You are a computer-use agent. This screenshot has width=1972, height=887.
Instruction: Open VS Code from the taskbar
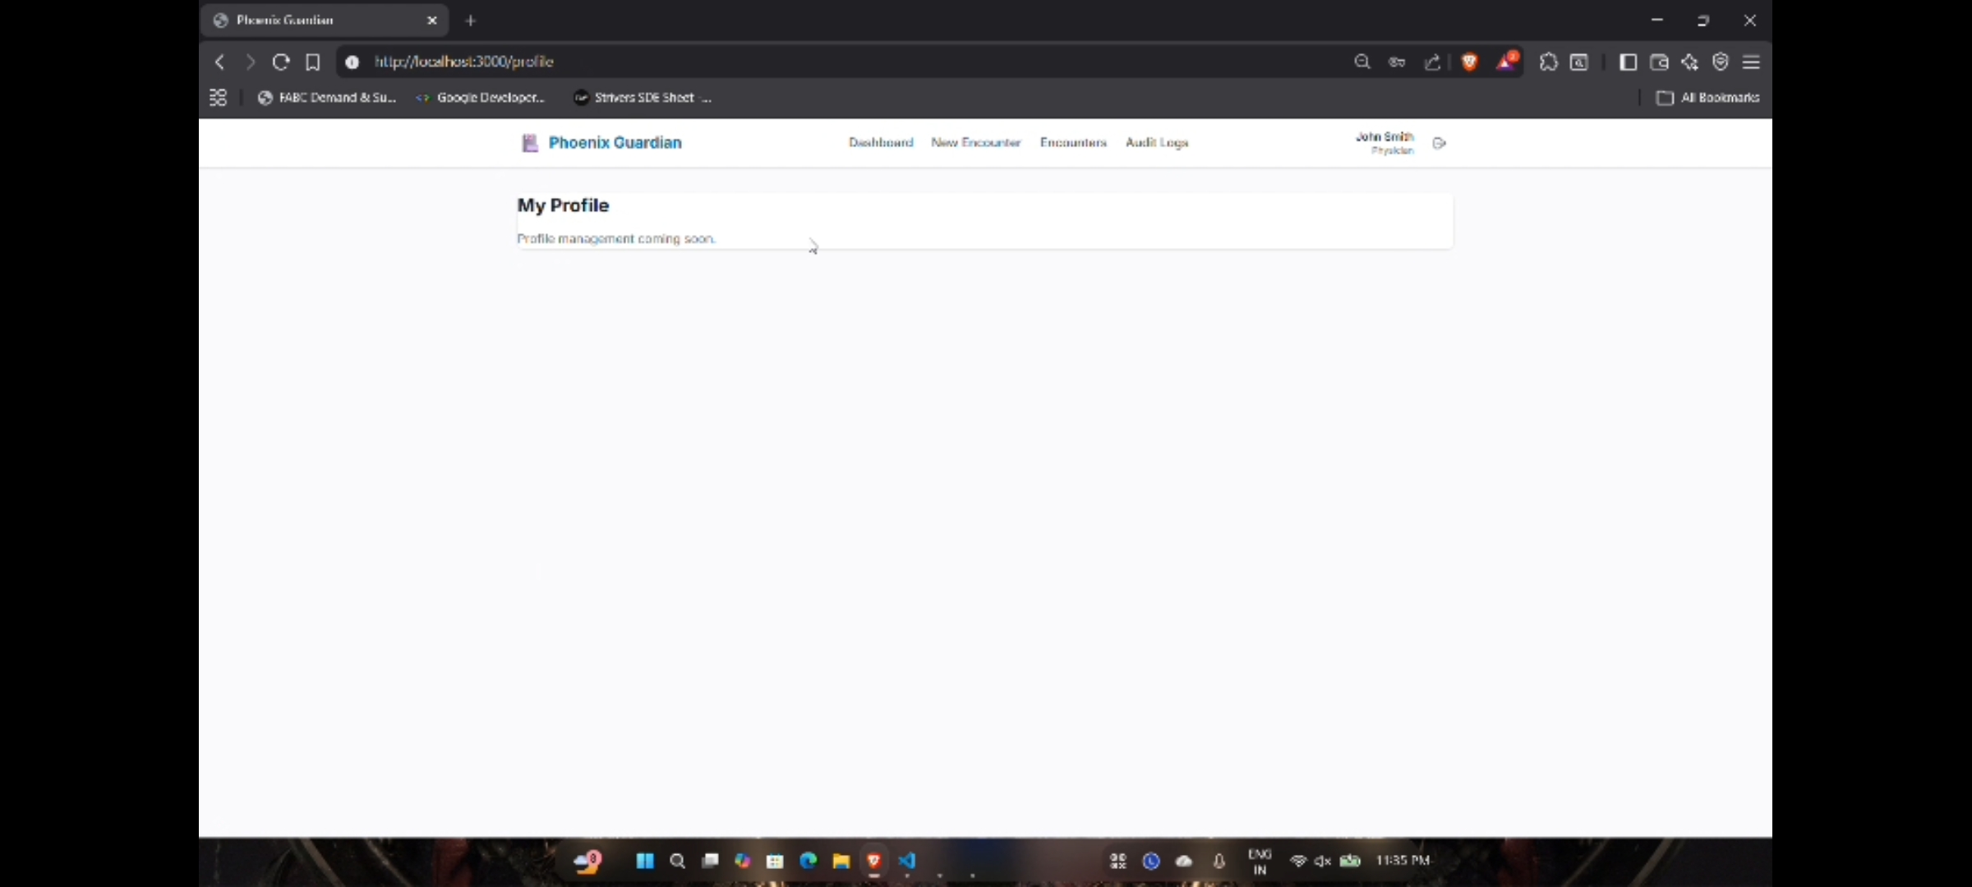coord(907,861)
